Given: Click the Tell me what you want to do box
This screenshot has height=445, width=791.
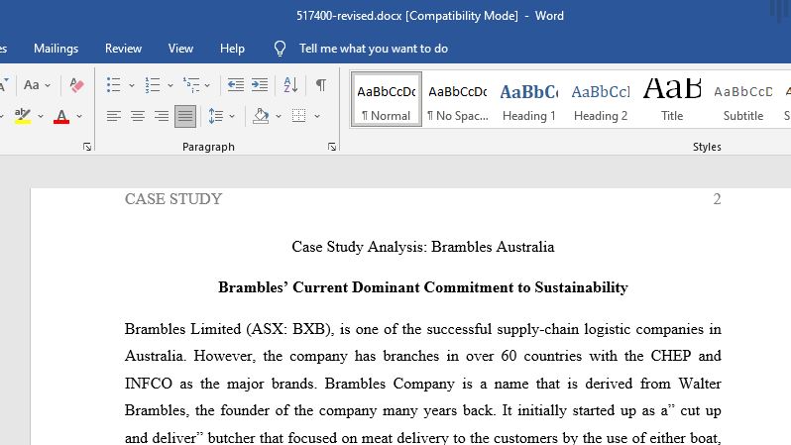Looking at the screenshot, I should (x=374, y=49).
